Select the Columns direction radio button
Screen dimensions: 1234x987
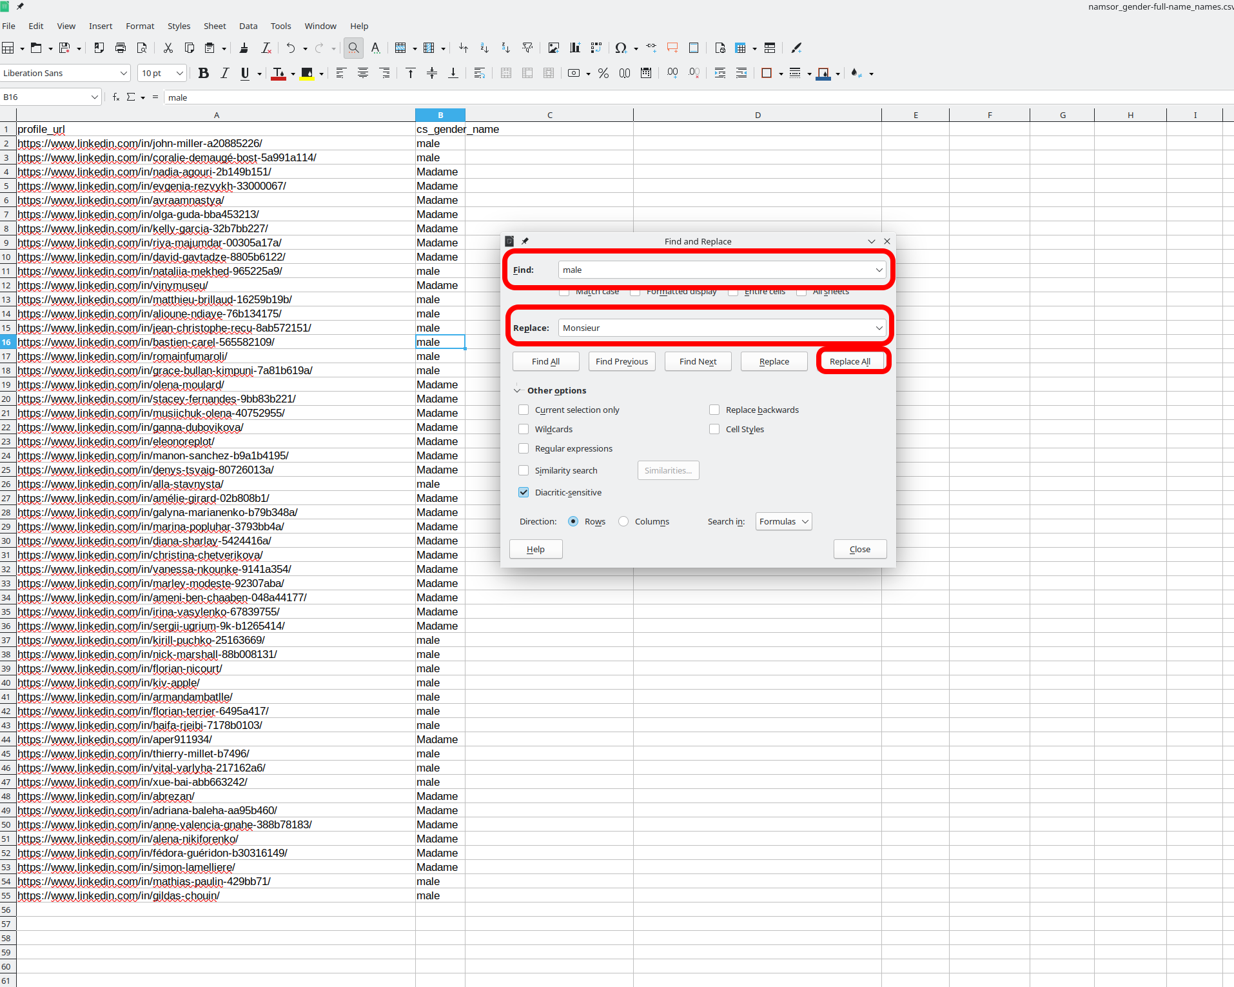(x=623, y=521)
